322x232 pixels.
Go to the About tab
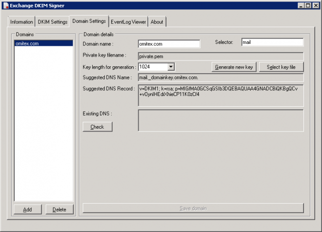tap(157, 22)
